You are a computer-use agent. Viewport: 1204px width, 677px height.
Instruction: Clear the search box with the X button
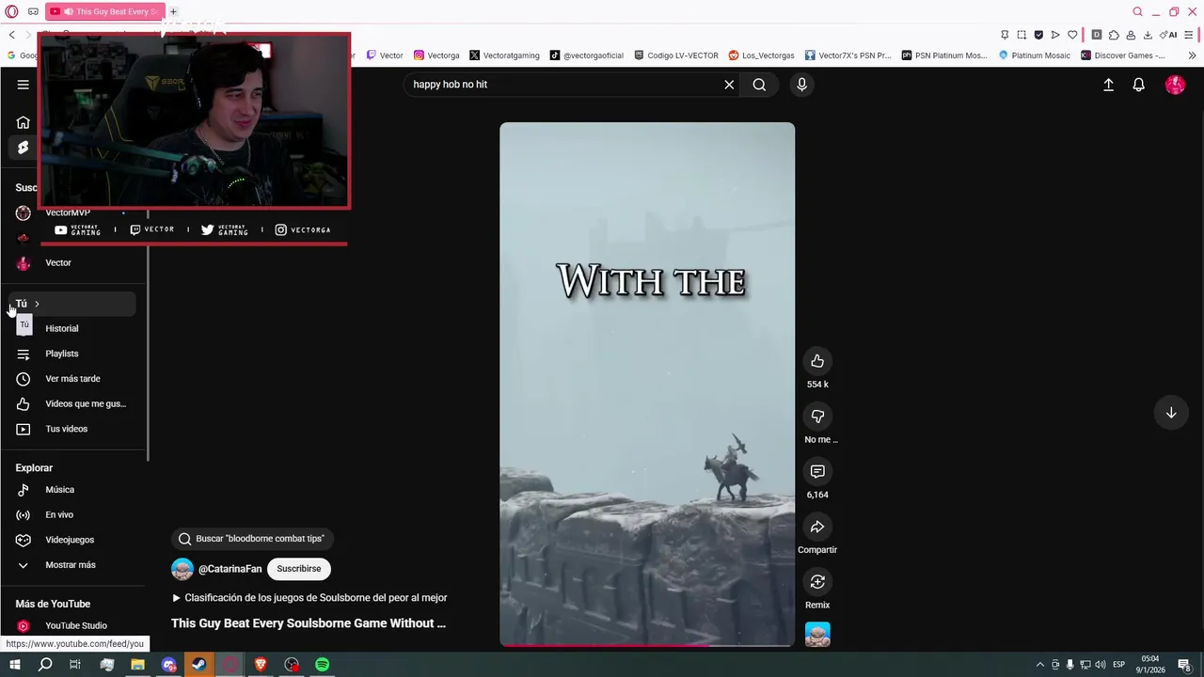(x=729, y=85)
